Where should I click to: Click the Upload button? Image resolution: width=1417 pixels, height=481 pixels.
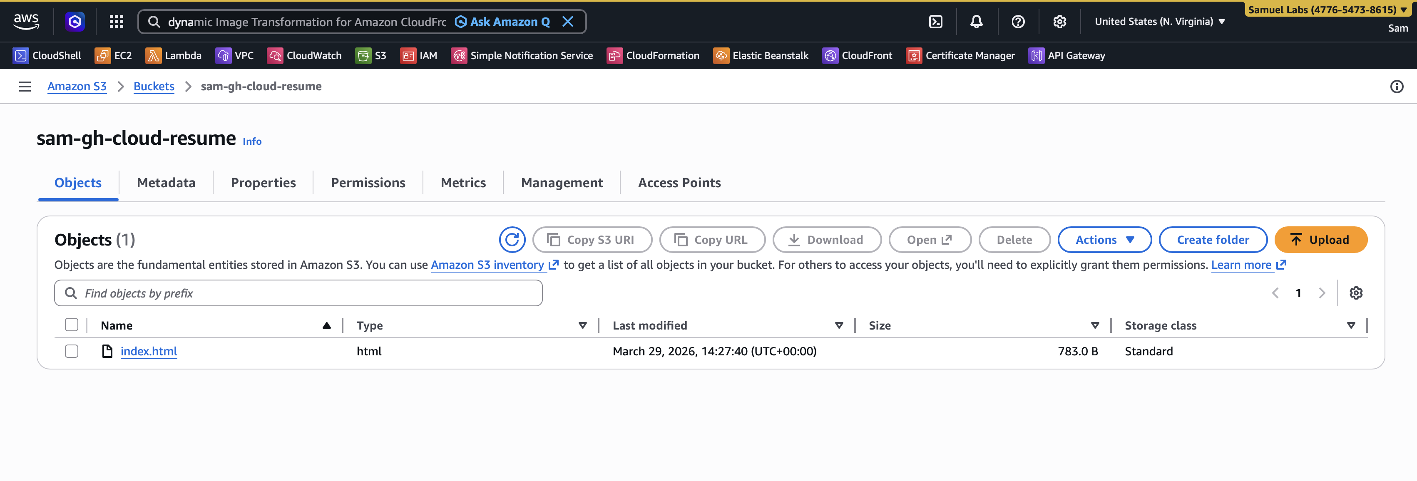(x=1320, y=240)
